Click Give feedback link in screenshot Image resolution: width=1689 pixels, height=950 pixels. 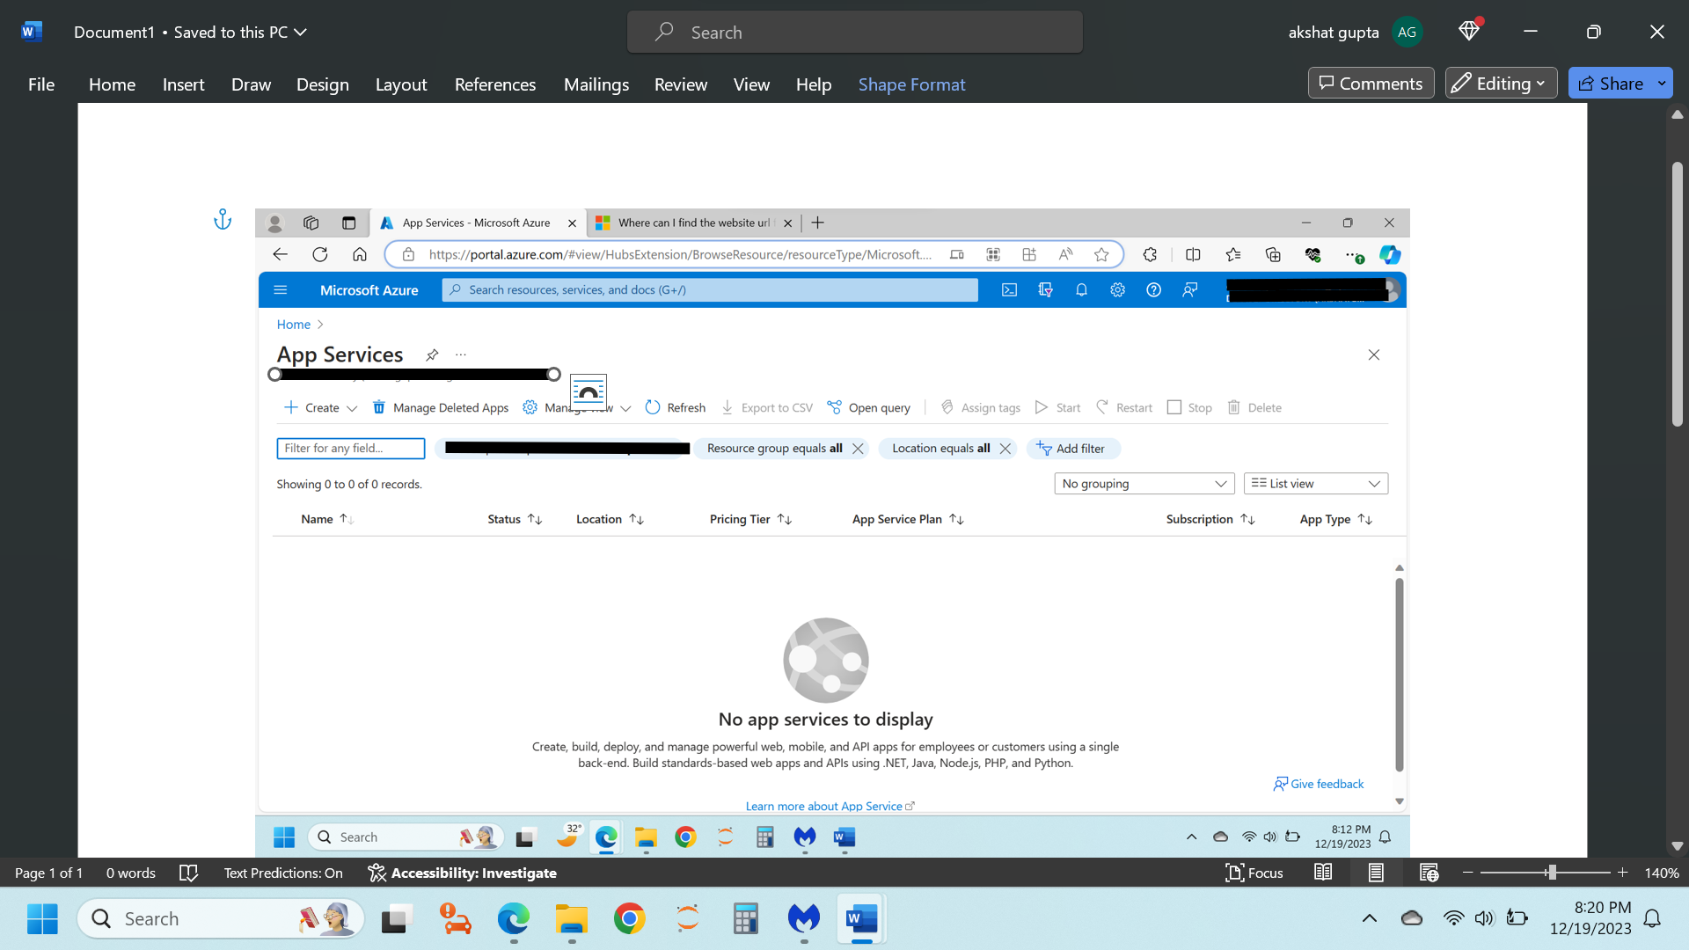pyautogui.click(x=1319, y=784)
